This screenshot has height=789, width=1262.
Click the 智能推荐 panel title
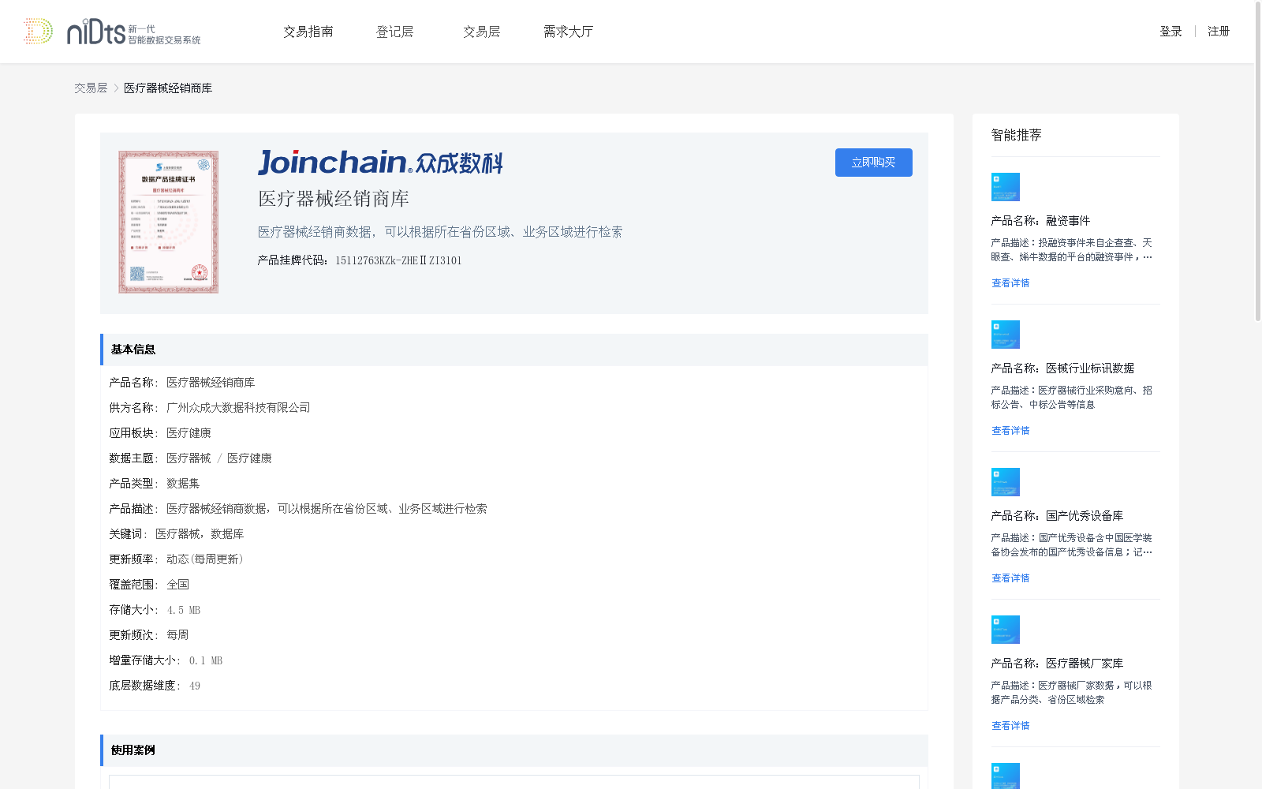click(x=1016, y=135)
